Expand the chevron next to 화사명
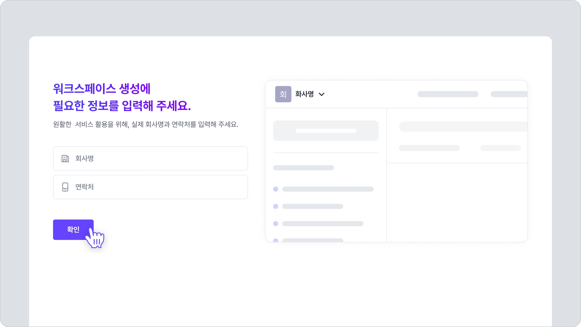 click(x=322, y=94)
